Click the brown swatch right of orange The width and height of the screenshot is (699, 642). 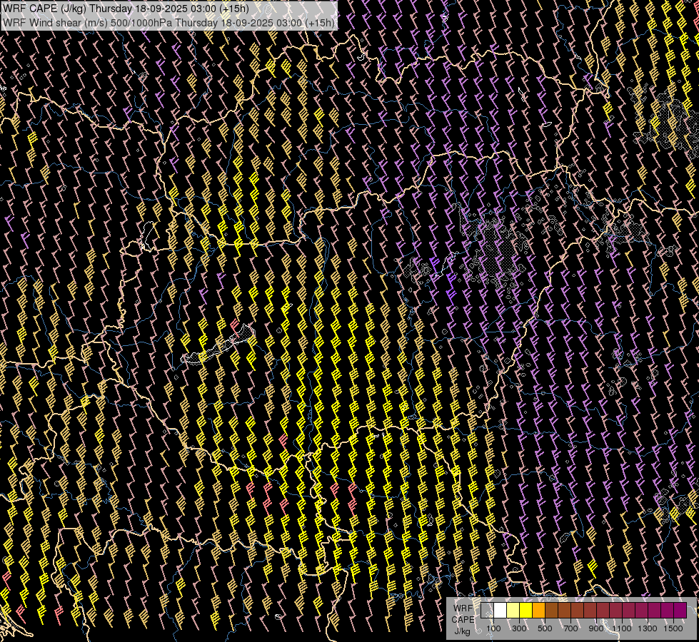coord(551,610)
